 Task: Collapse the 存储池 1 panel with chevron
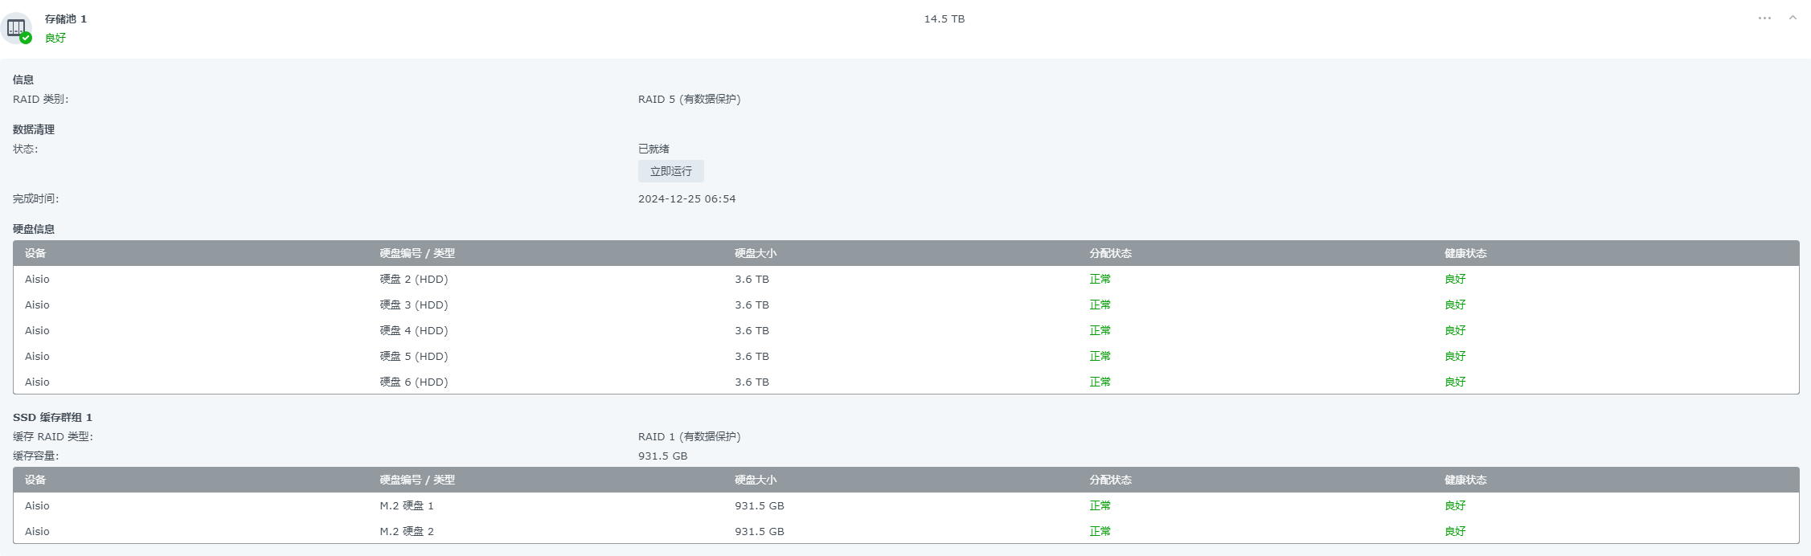coord(1793,18)
